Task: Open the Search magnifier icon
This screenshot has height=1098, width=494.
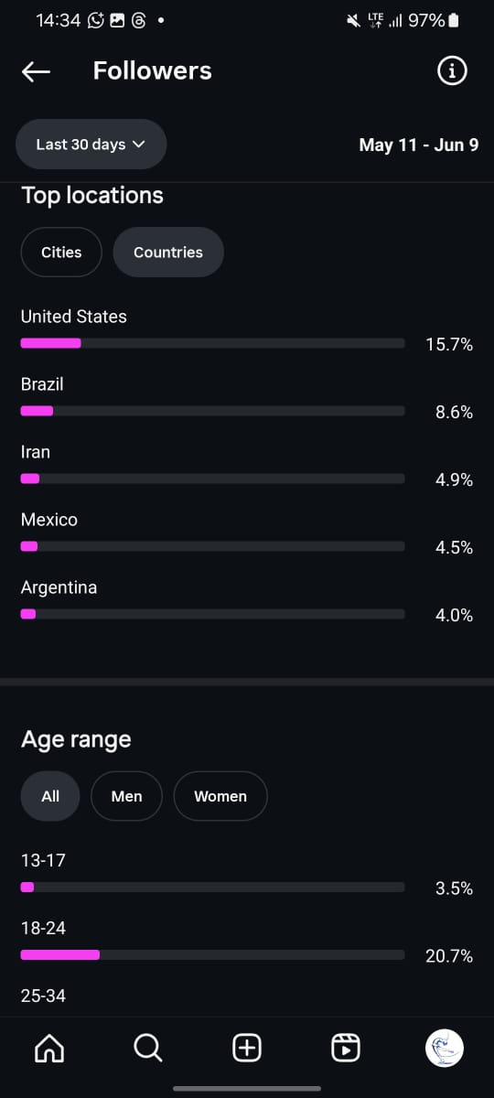Action: [x=148, y=1048]
